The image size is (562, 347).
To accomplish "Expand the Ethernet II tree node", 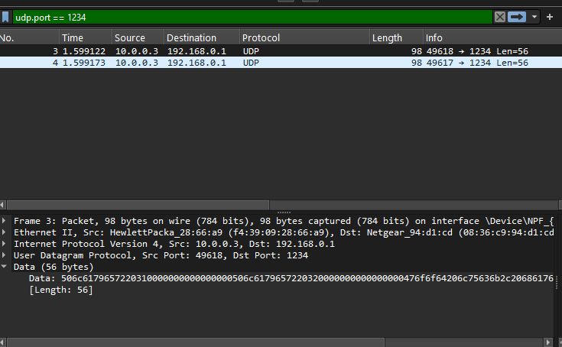I will [4, 232].
